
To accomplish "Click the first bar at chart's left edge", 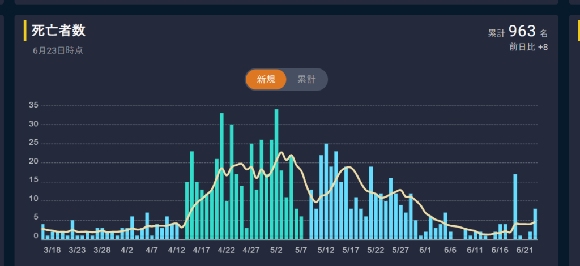I will 42,231.
